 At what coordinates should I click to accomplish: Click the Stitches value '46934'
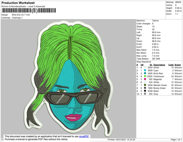click(178, 2)
